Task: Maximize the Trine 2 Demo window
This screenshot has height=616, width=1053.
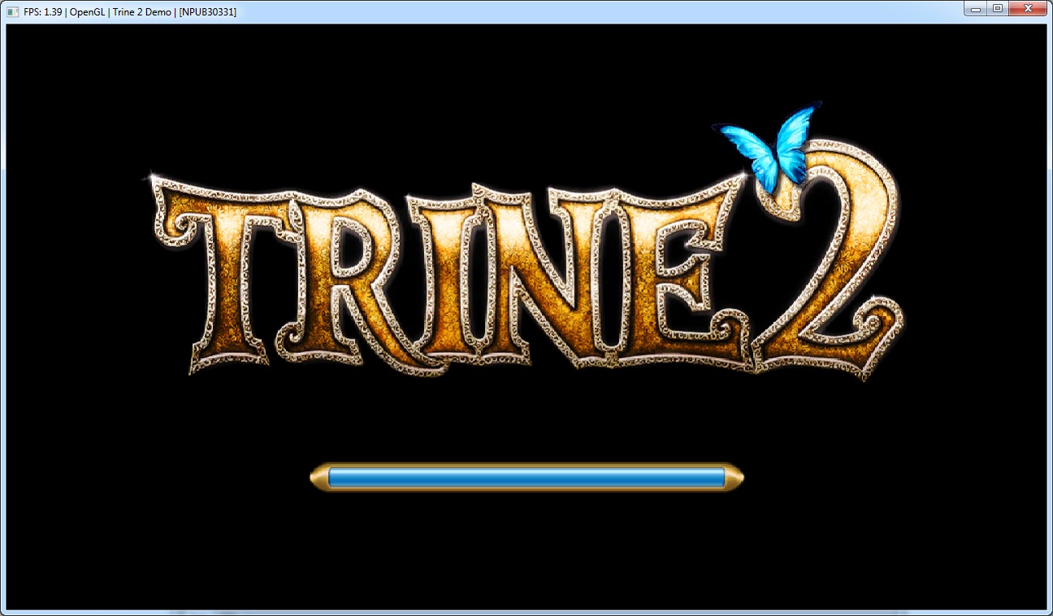Action: coord(997,9)
